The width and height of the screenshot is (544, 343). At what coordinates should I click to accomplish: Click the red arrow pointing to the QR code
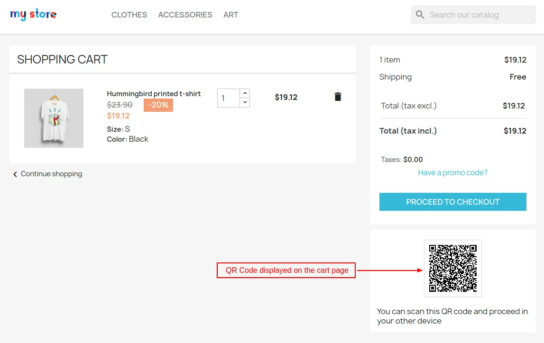pyautogui.click(x=389, y=270)
